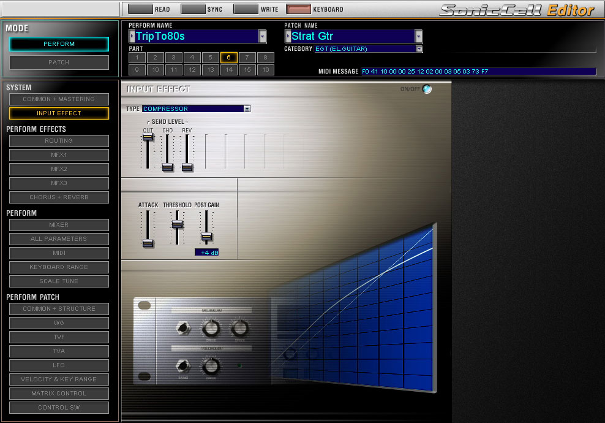The image size is (605, 423).
Task: Select the MFX1 effects panel
Action: pos(59,154)
